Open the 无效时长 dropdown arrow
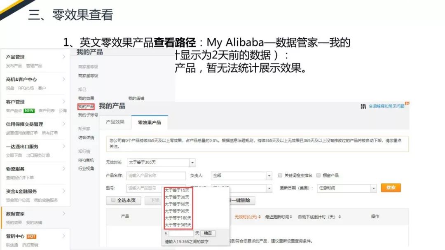This screenshot has height=250, width=445. [192, 163]
